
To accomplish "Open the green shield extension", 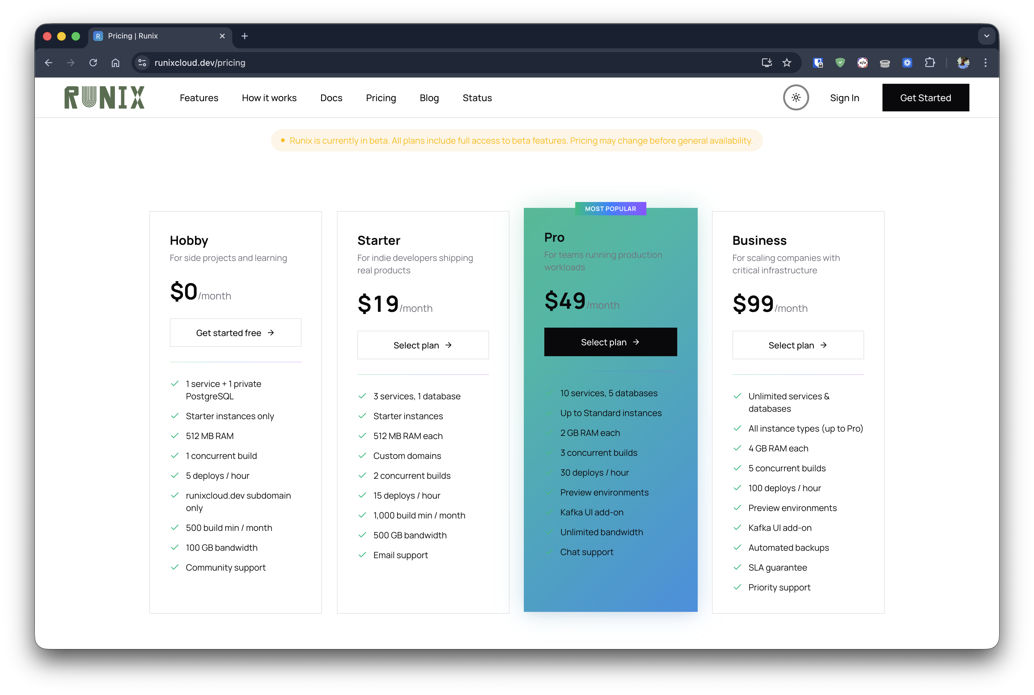I will tap(840, 62).
